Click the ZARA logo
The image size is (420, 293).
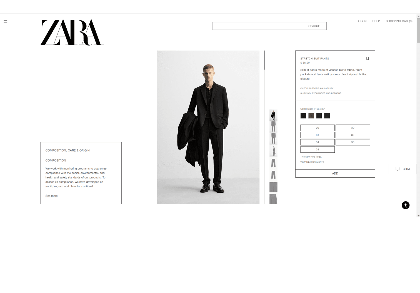[72, 32]
